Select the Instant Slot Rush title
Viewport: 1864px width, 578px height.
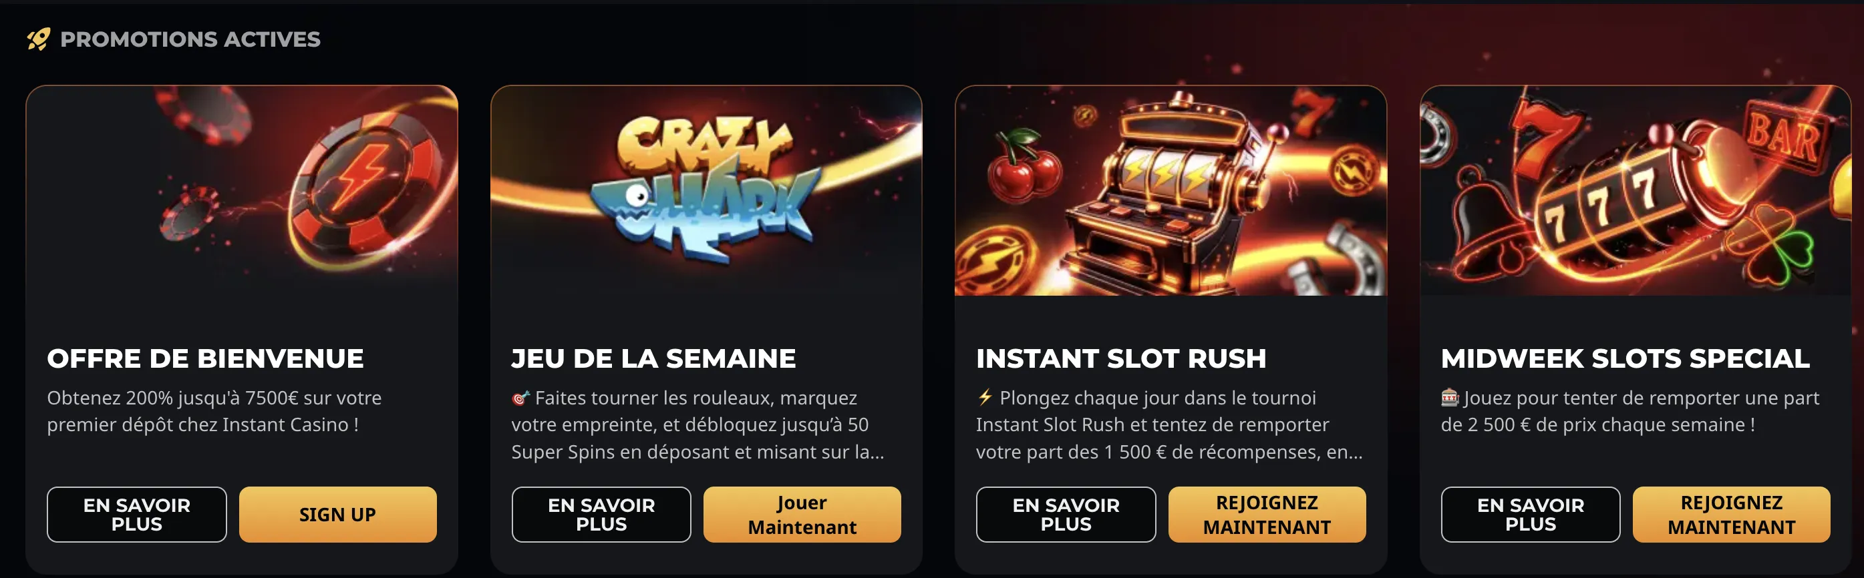pos(1121,358)
